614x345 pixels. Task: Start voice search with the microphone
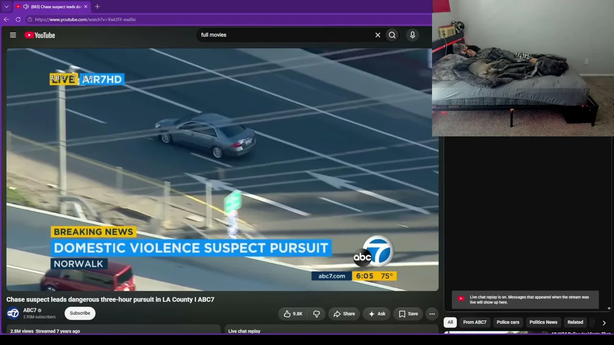pyautogui.click(x=413, y=35)
